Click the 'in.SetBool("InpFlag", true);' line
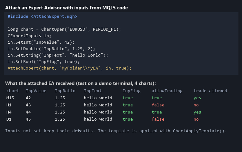Image resolution: width=242 pixels, height=152 pixels. pyautogui.click(x=44, y=62)
